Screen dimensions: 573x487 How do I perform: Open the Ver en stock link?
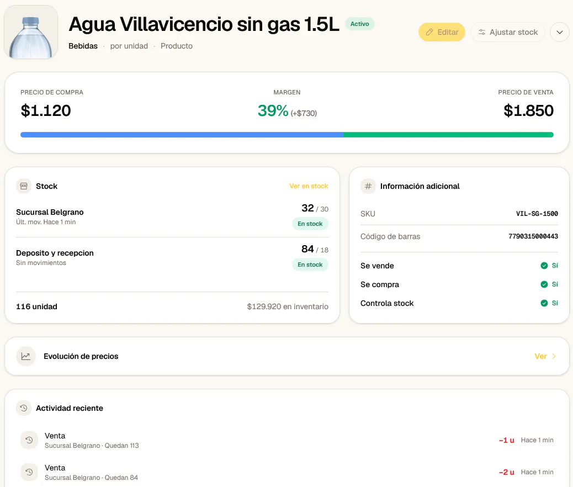pyautogui.click(x=309, y=186)
